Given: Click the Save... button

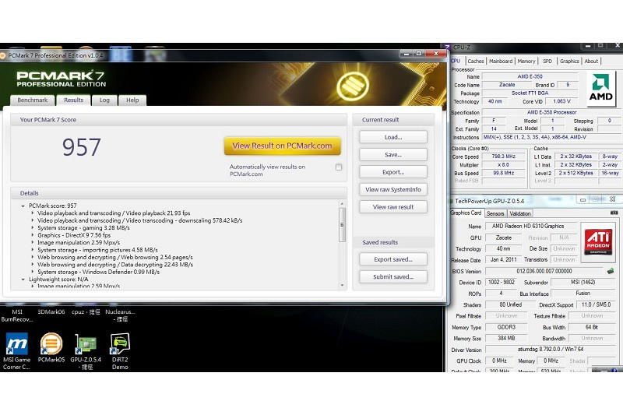Looking at the screenshot, I should point(393,154).
